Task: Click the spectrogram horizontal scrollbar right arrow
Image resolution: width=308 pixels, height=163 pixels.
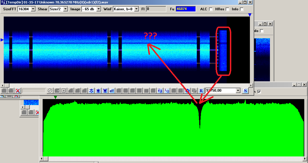Action: [x=251, y=85]
